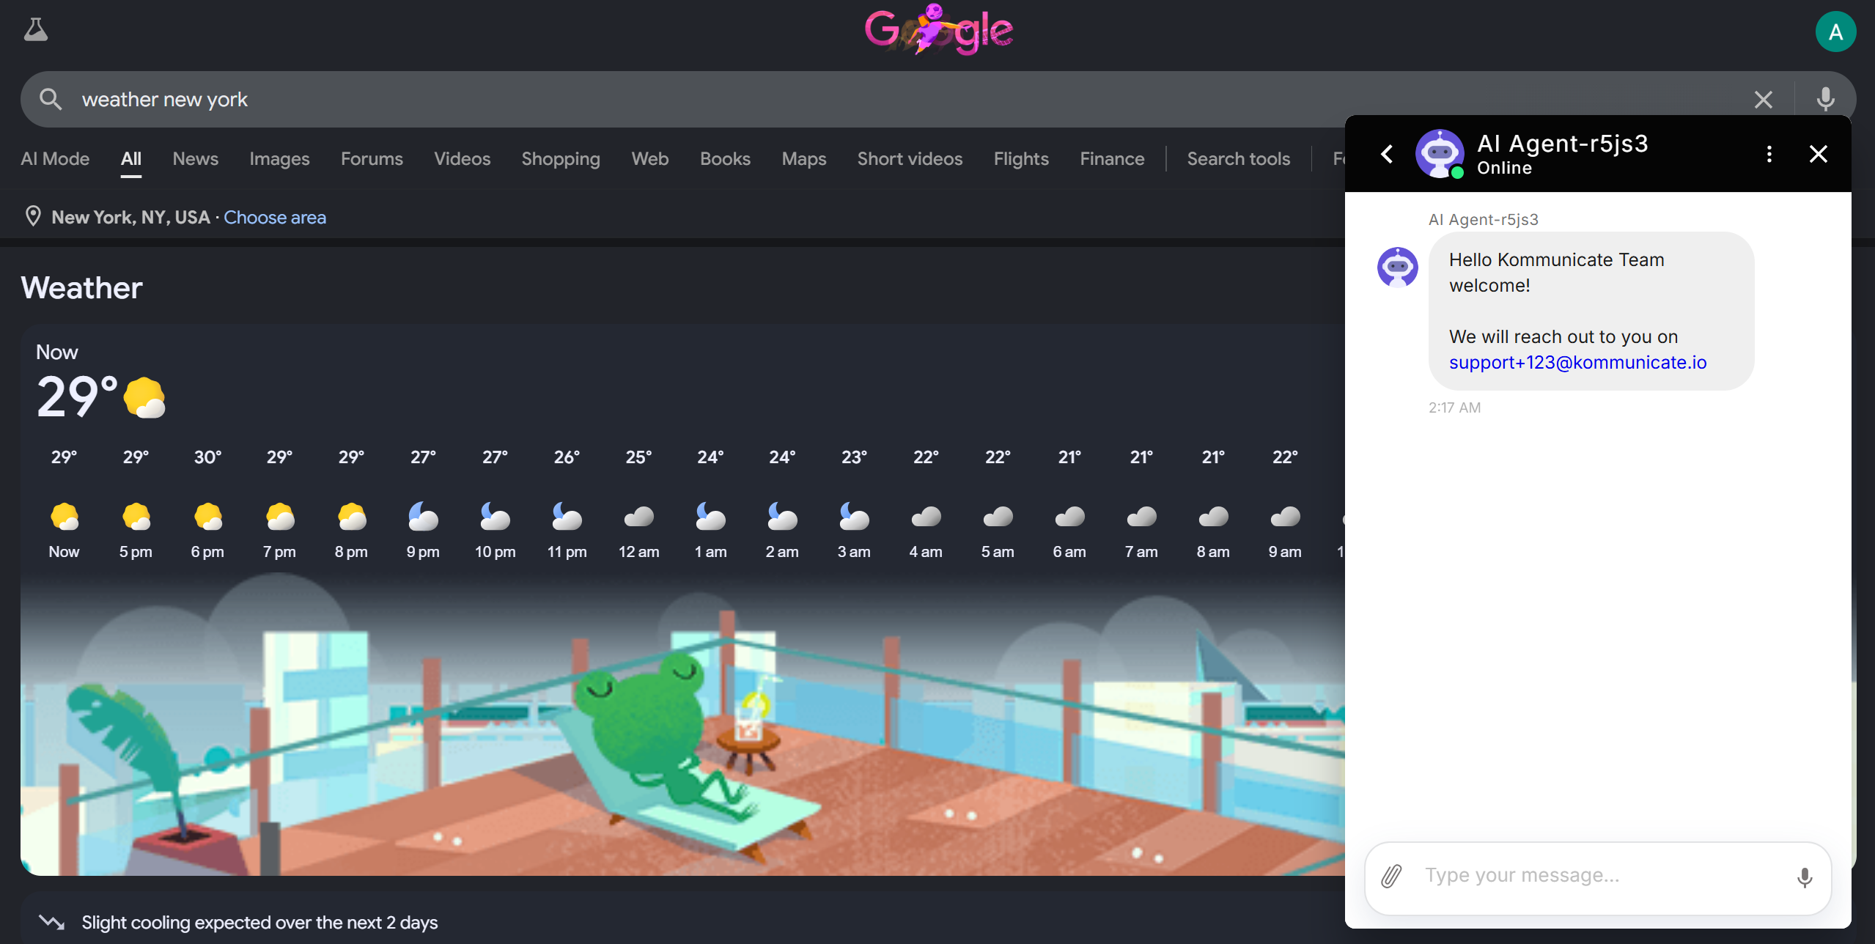Click the Weather heading
This screenshot has height=944, width=1875.
point(81,288)
